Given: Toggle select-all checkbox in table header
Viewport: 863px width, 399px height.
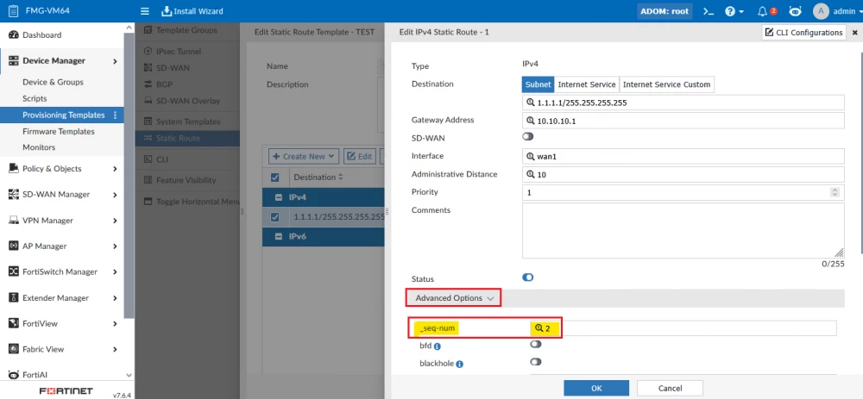Looking at the screenshot, I should (x=275, y=178).
